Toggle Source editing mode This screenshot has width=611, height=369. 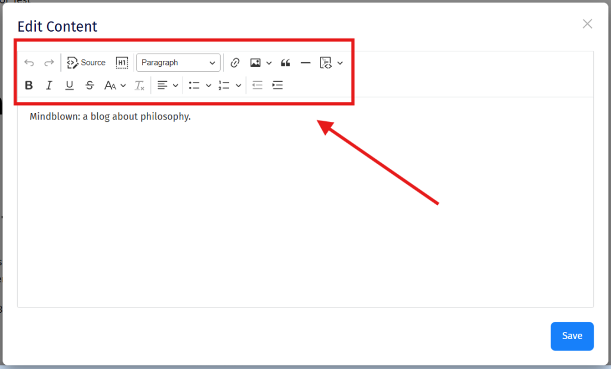(x=86, y=63)
